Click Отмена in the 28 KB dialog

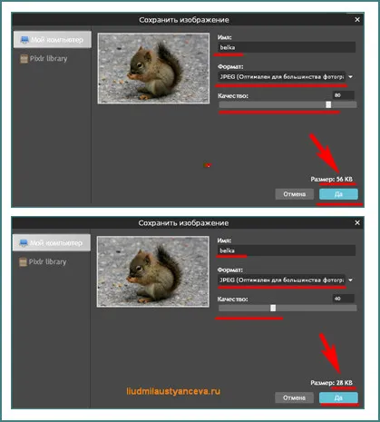294,397
